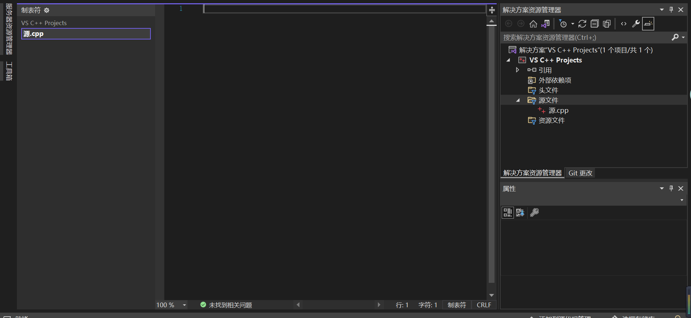Switch to the Git 更改 tab
Image resolution: width=691 pixels, height=318 pixels.
580,173
